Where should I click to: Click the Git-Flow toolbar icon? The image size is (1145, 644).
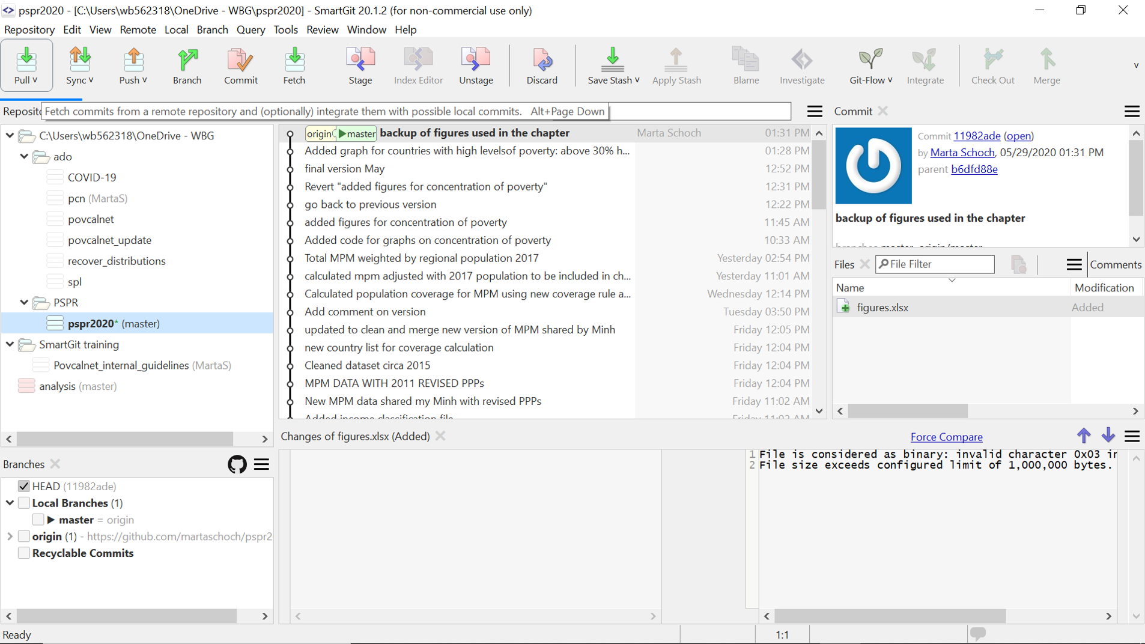870,59
